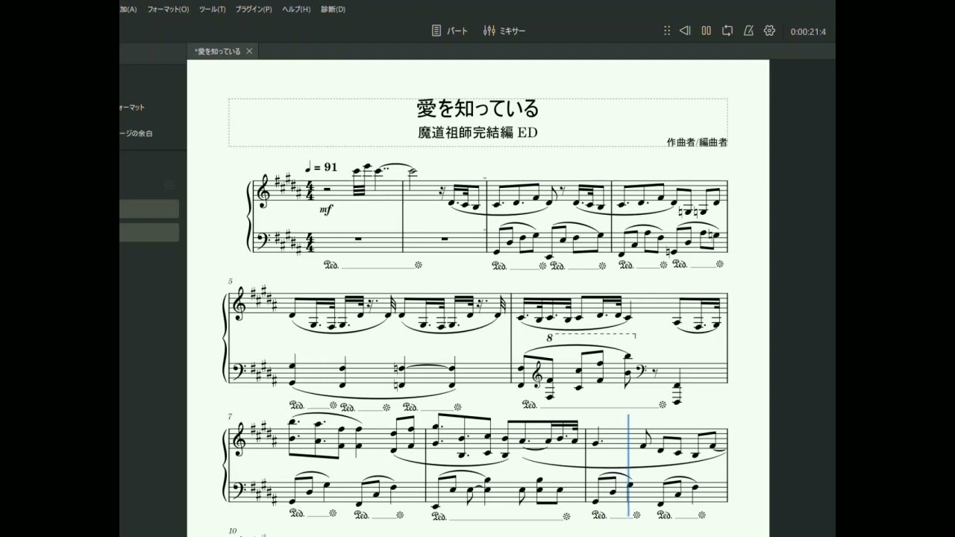The height and width of the screenshot is (537, 955).
Task: Rewind playback to the score beginning
Action: [x=684, y=31]
